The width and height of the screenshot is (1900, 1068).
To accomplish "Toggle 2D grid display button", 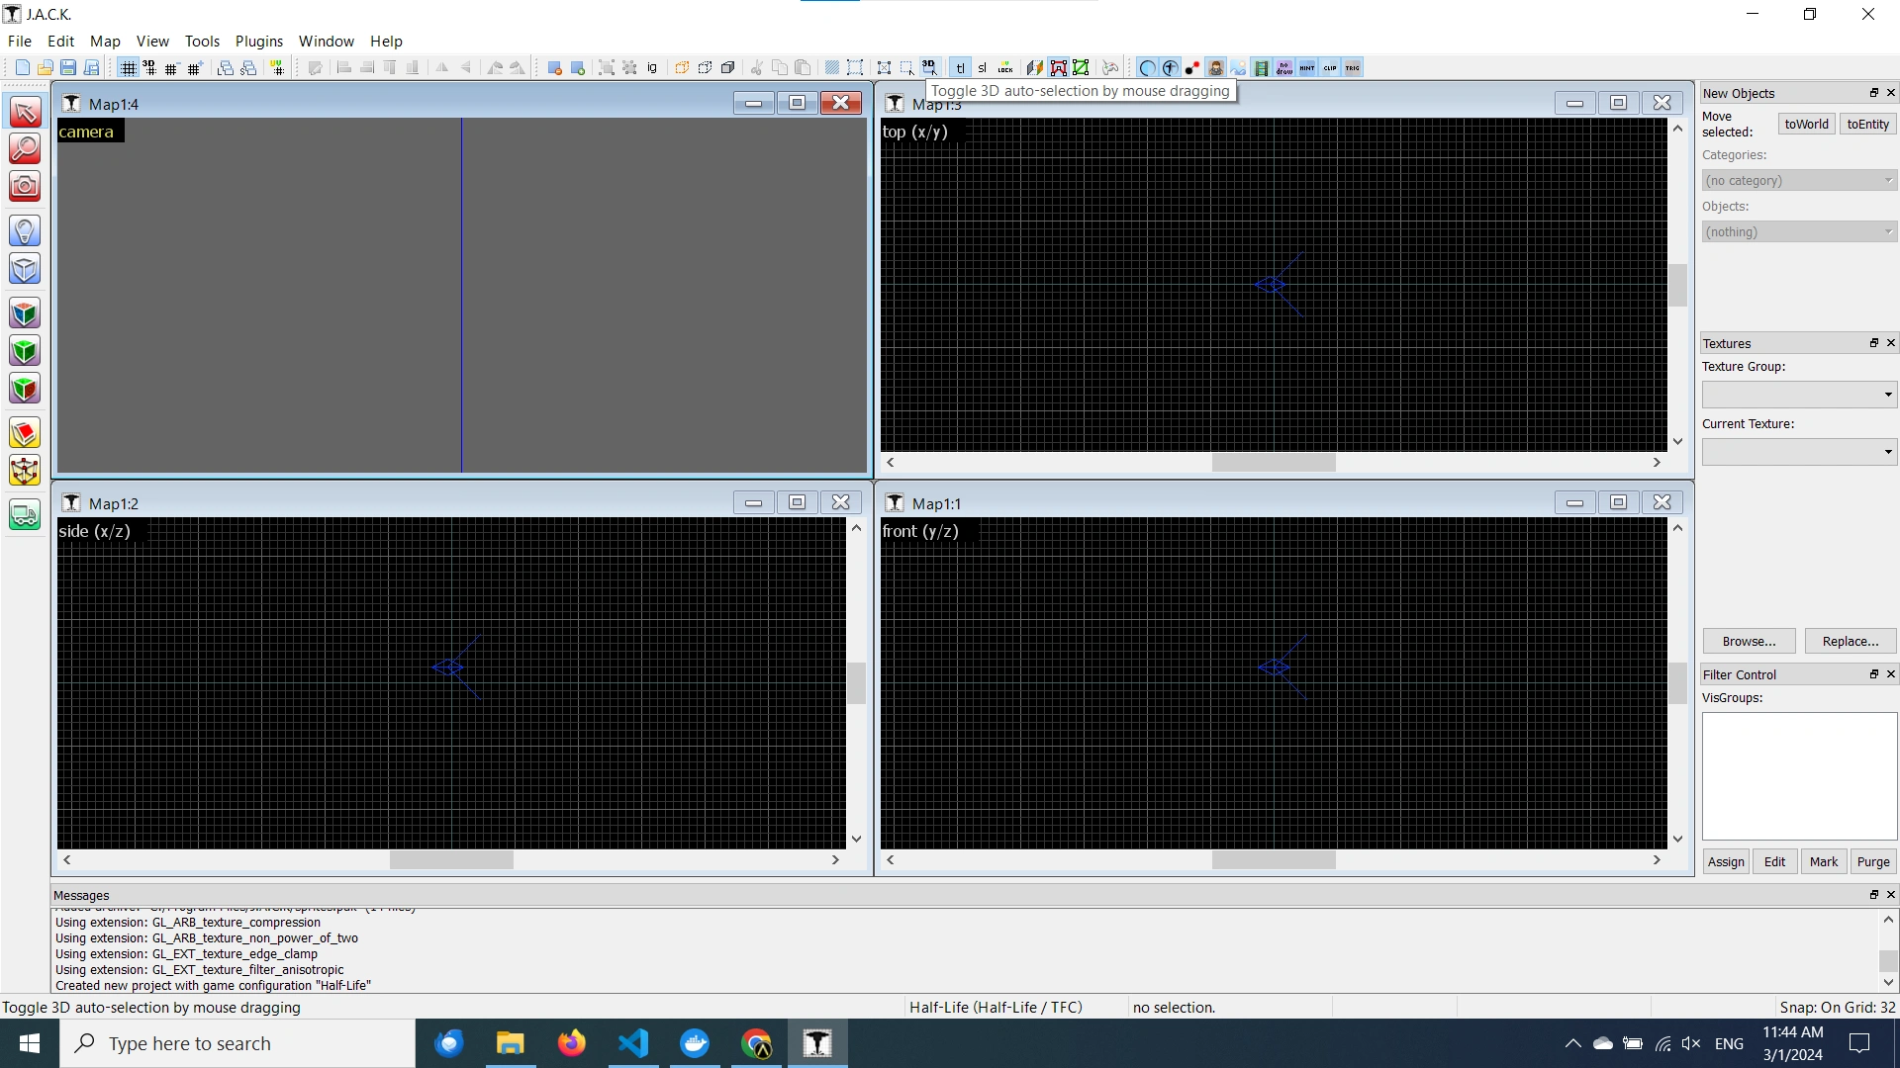I will (128, 68).
